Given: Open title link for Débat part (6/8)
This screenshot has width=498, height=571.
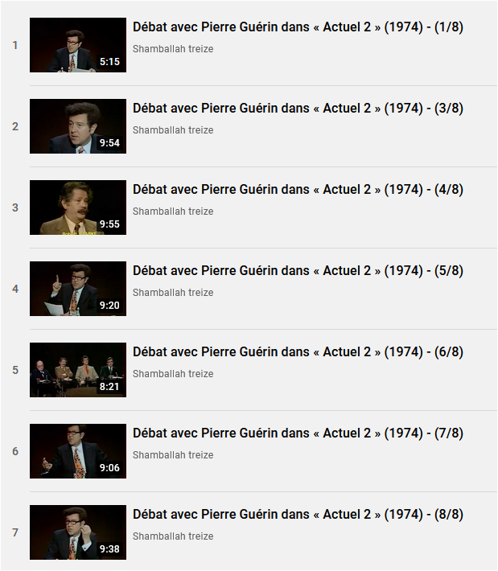Looking at the screenshot, I should click(x=298, y=351).
